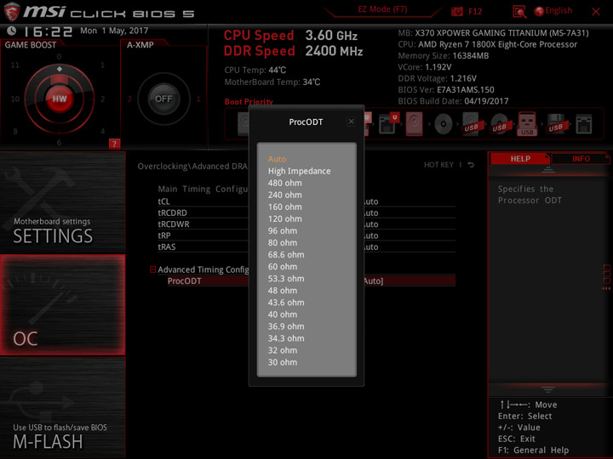Expand the right-edge side panel arrows
Viewport: 613px width, 459px height.
pyautogui.click(x=606, y=289)
